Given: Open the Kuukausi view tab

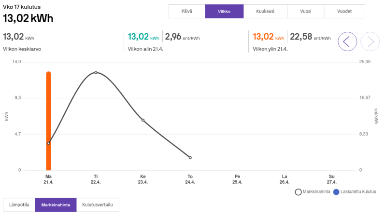Looking at the screenshot, I should point(265,11).
